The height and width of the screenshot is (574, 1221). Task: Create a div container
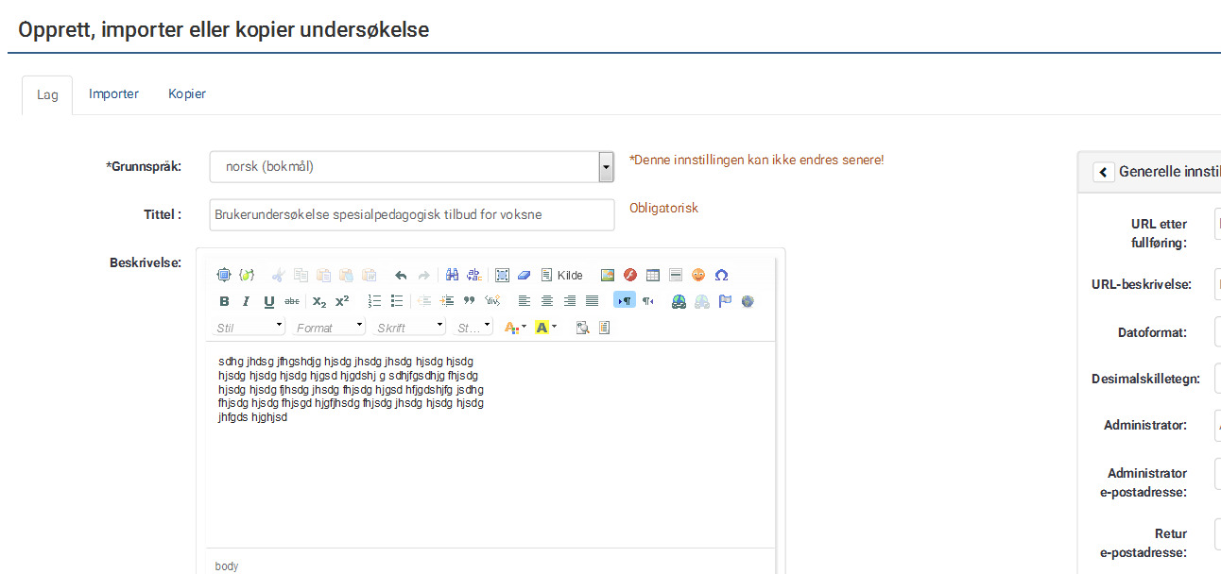491,301
